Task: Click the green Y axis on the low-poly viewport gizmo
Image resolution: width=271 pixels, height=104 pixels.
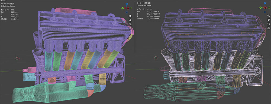Action: [x=260, y=8]
